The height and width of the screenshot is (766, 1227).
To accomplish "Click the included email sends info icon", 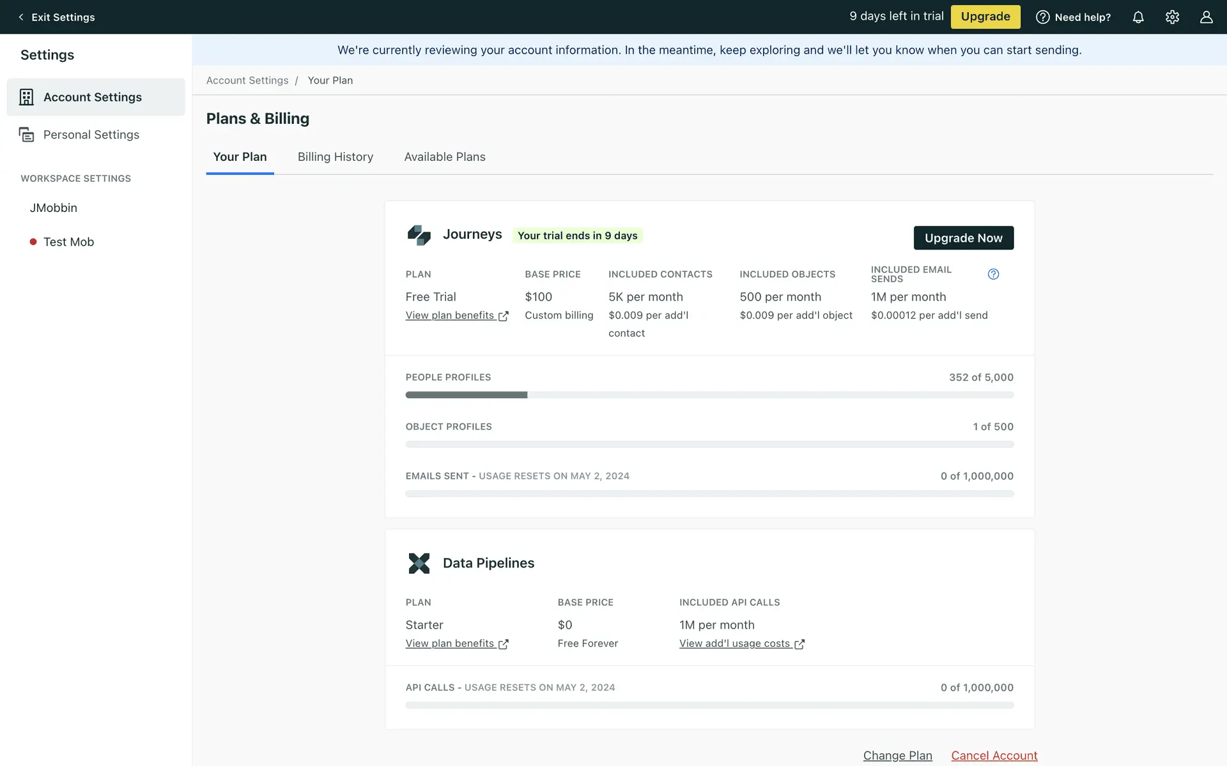I will point(993,274).
